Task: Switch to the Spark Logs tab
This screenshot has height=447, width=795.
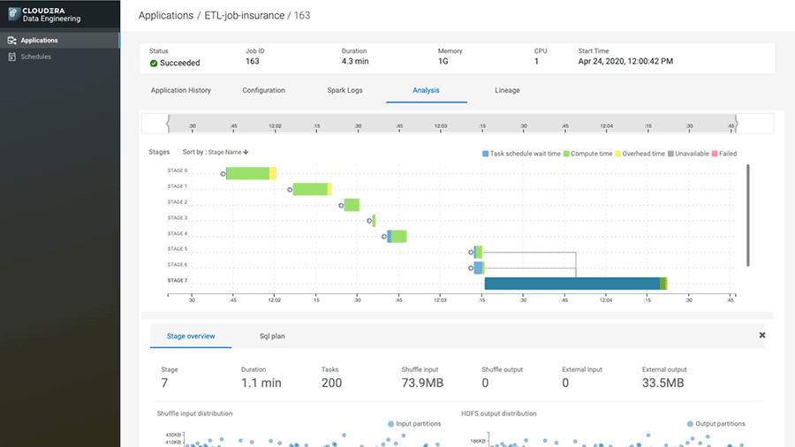Action: click(344, 90)
